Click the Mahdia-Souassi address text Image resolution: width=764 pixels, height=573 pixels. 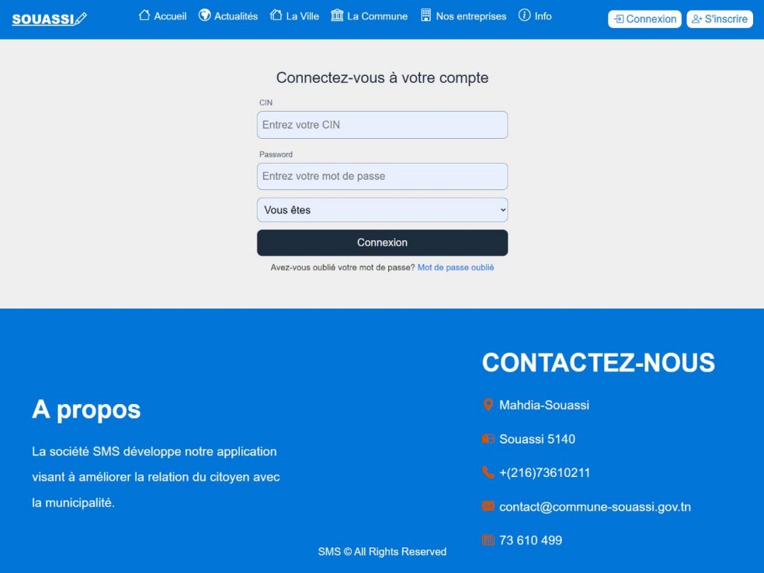pos(544,406)
